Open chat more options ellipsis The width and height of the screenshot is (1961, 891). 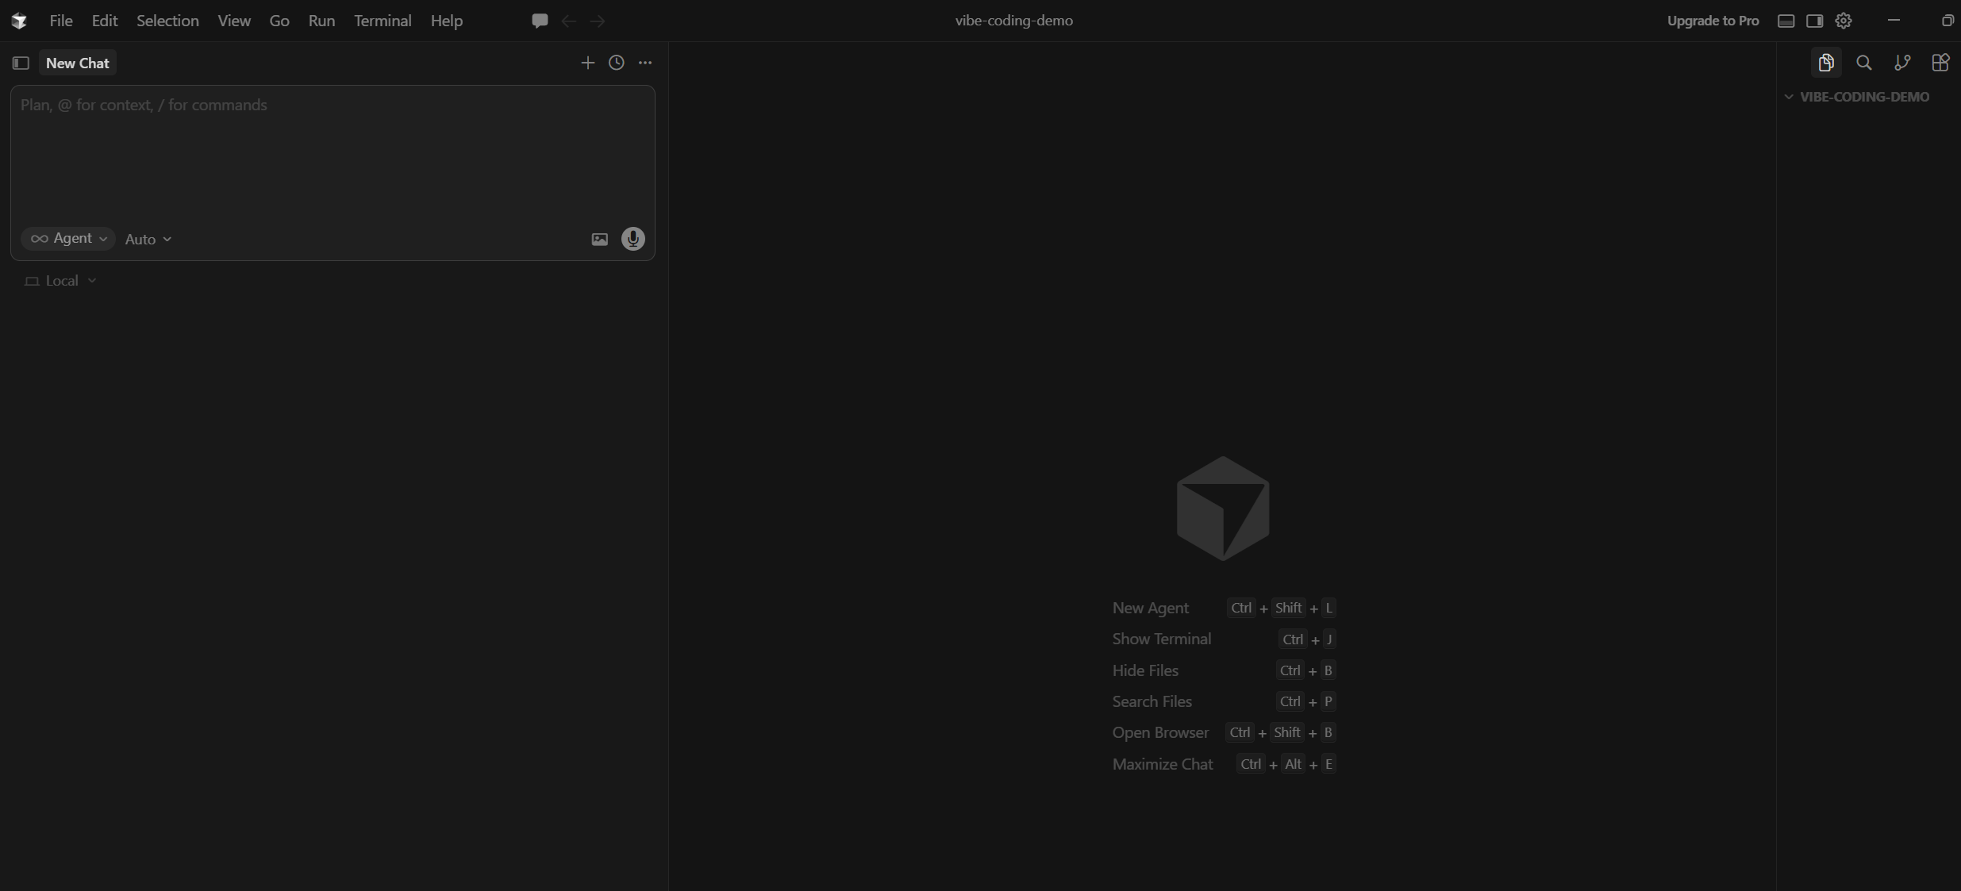coord(645,63)
